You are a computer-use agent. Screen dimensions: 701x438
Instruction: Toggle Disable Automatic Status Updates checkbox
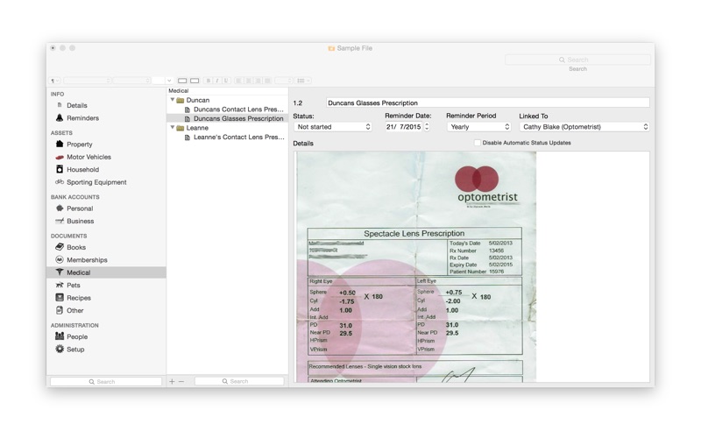(x=477, y=143)
